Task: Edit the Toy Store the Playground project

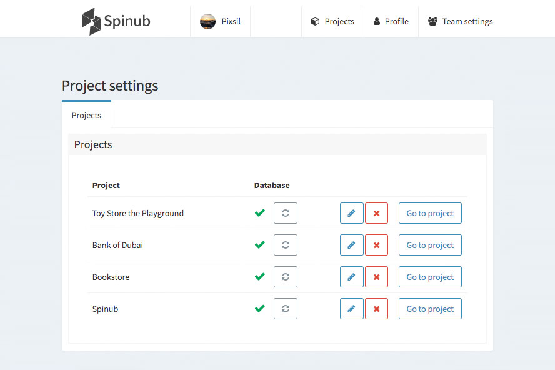Action: click(351, 213)
